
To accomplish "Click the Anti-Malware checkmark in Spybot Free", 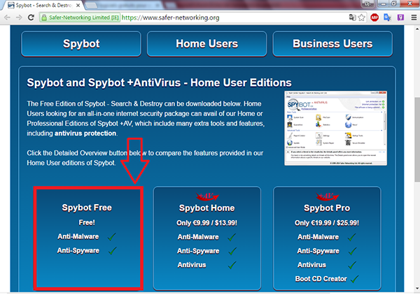I will [x=112, y=236].
